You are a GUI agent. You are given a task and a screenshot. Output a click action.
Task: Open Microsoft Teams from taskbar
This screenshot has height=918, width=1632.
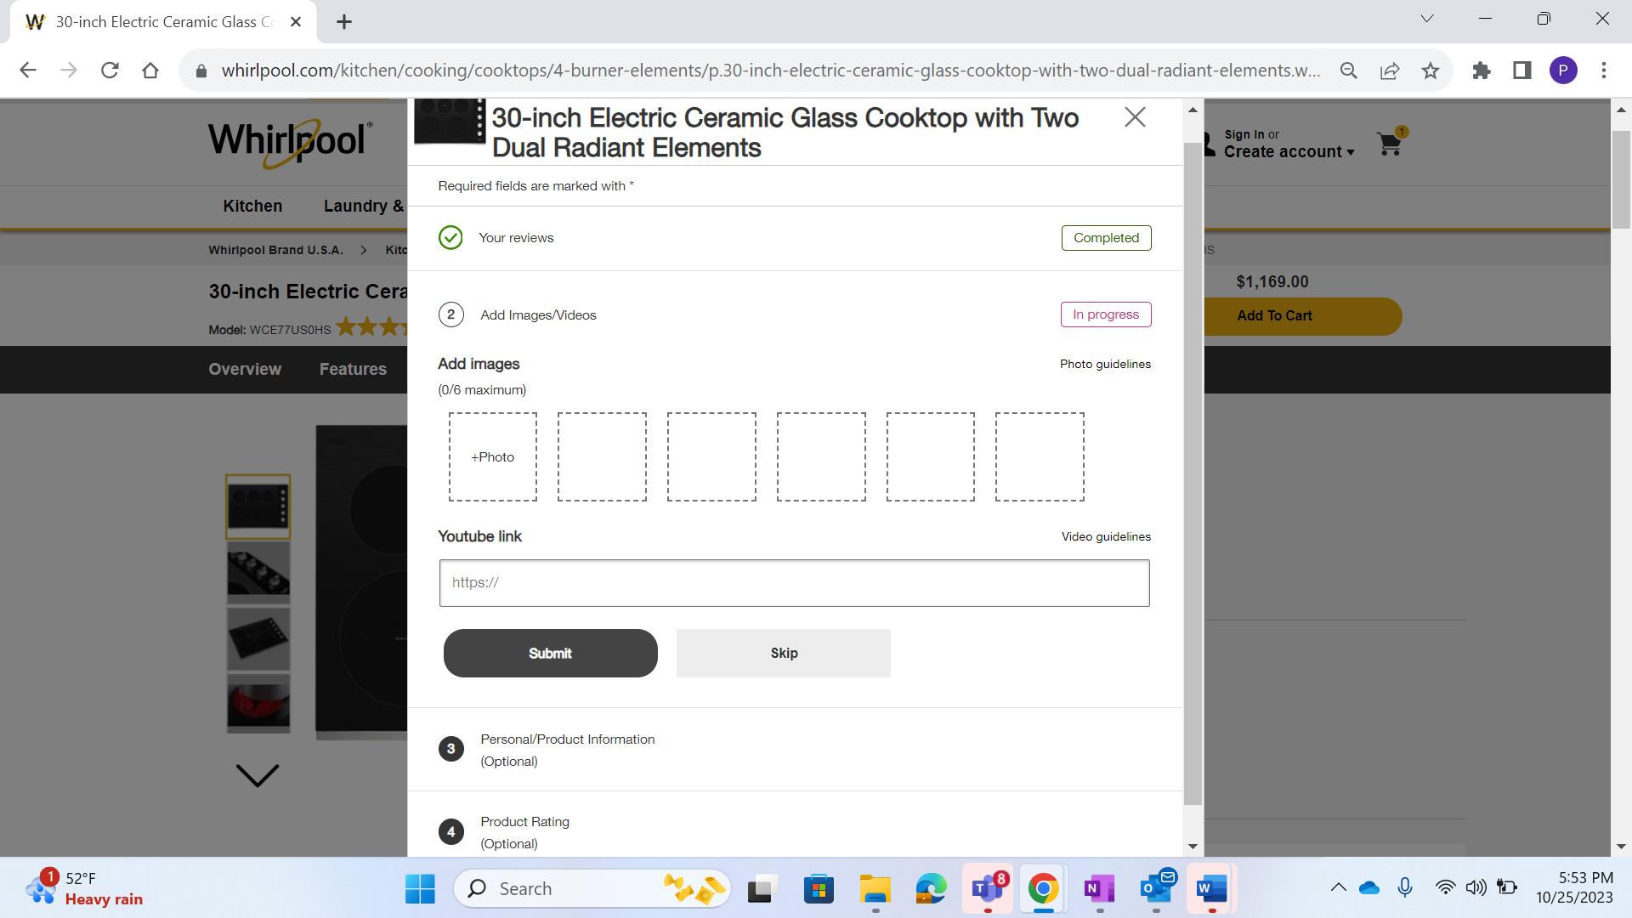tap(988, 888)
